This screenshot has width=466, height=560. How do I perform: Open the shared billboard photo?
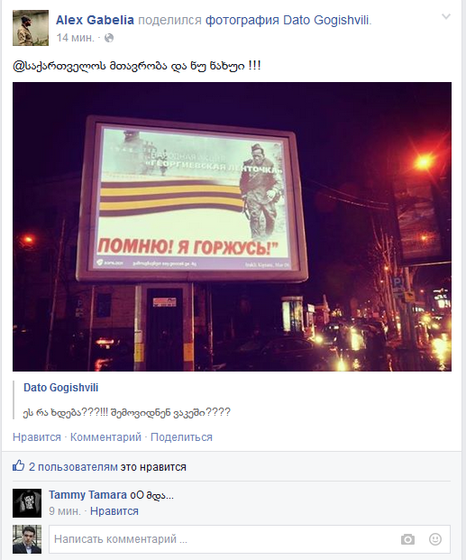(232, 226)
